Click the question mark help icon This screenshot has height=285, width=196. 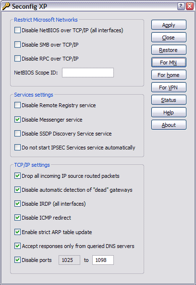coord(181,6)
